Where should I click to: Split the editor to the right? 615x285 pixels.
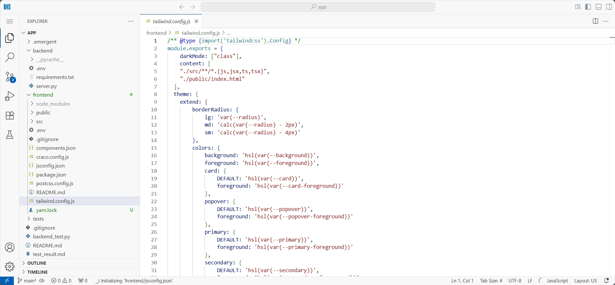click(x=595, y=21)
